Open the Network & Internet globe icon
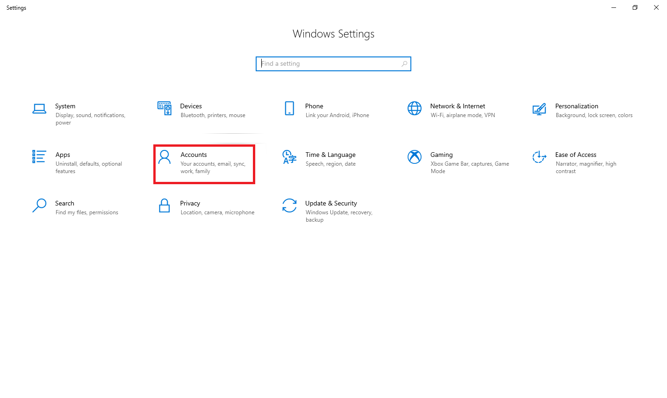This screenshot has width=667, height=398. 415,108
